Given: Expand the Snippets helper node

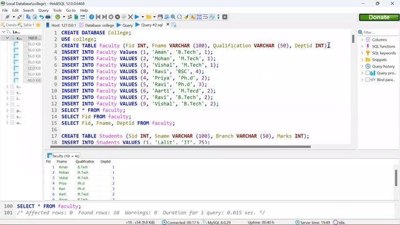Looking at the screenshot, I should point(362,60).
